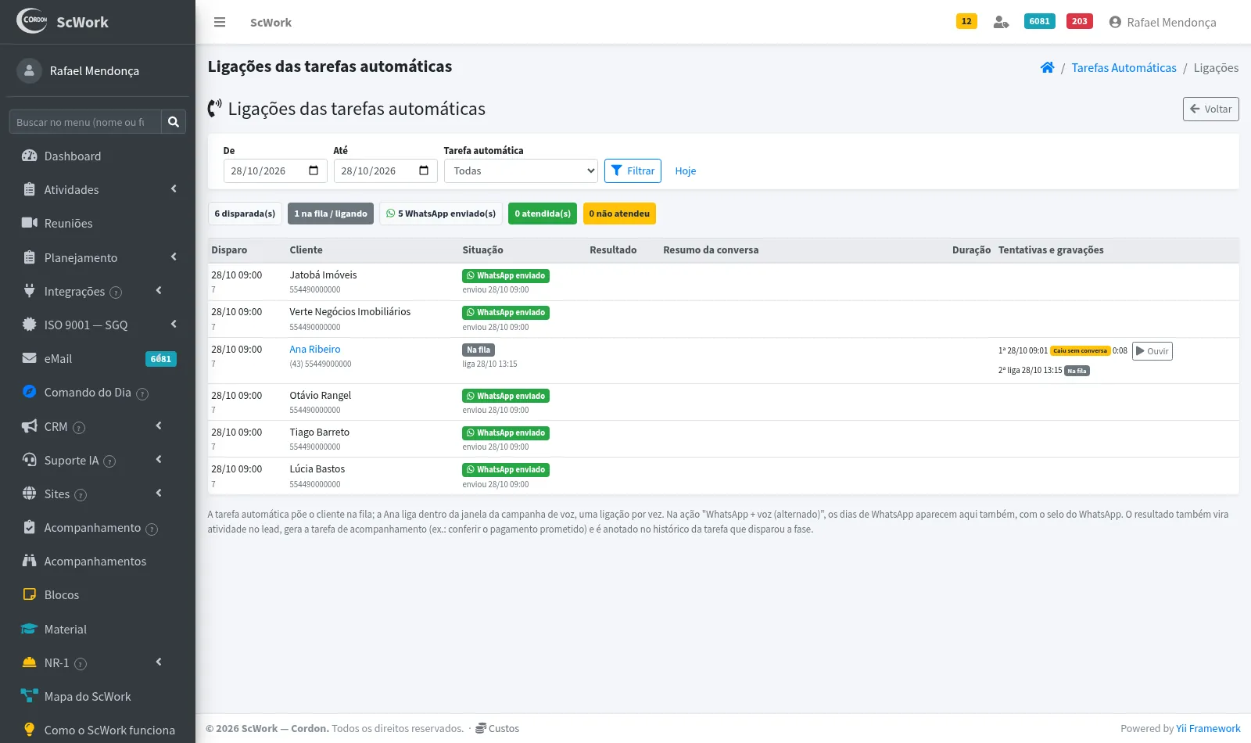Viewport: 1251px width, 743px height.
Task: Open the Dashboard menu item
Action: click(98, 156)
